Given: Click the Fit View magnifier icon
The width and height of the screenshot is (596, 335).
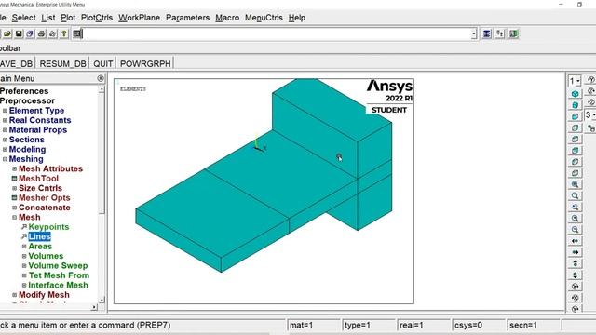Looking at the screenshot, I should 575,184.
